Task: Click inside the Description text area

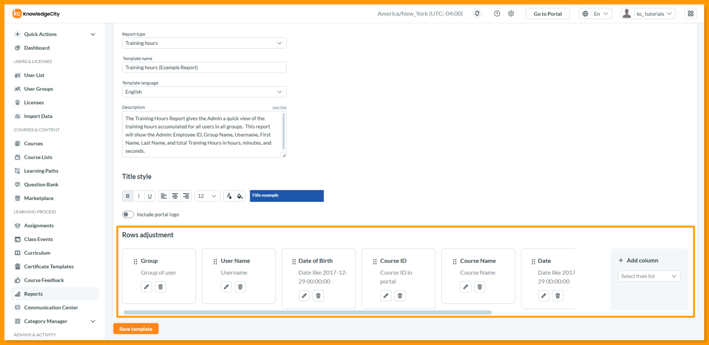Action: pos(204,134)
